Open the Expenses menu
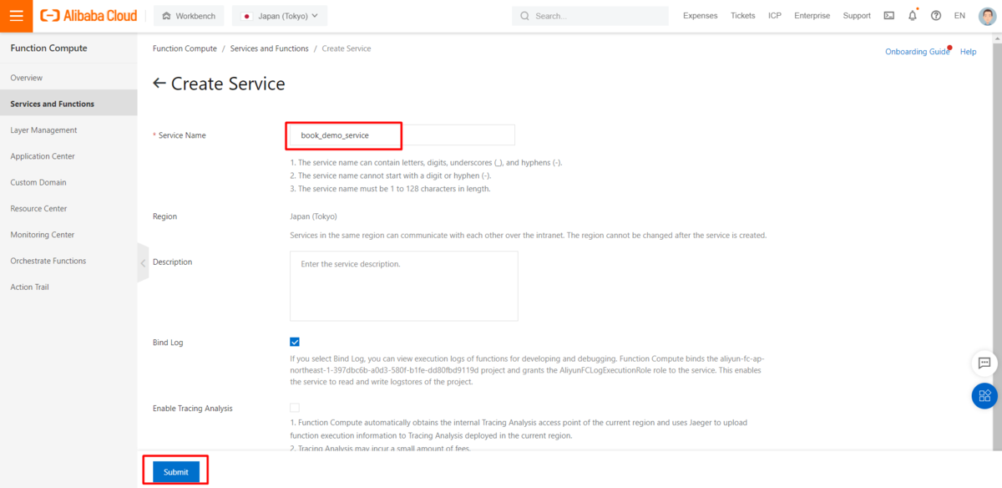This screenshot has width=1002, height=488. 700,16
